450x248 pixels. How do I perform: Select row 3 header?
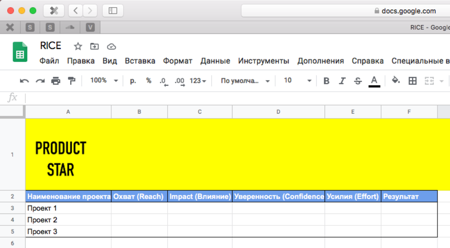tap(12, 208)
